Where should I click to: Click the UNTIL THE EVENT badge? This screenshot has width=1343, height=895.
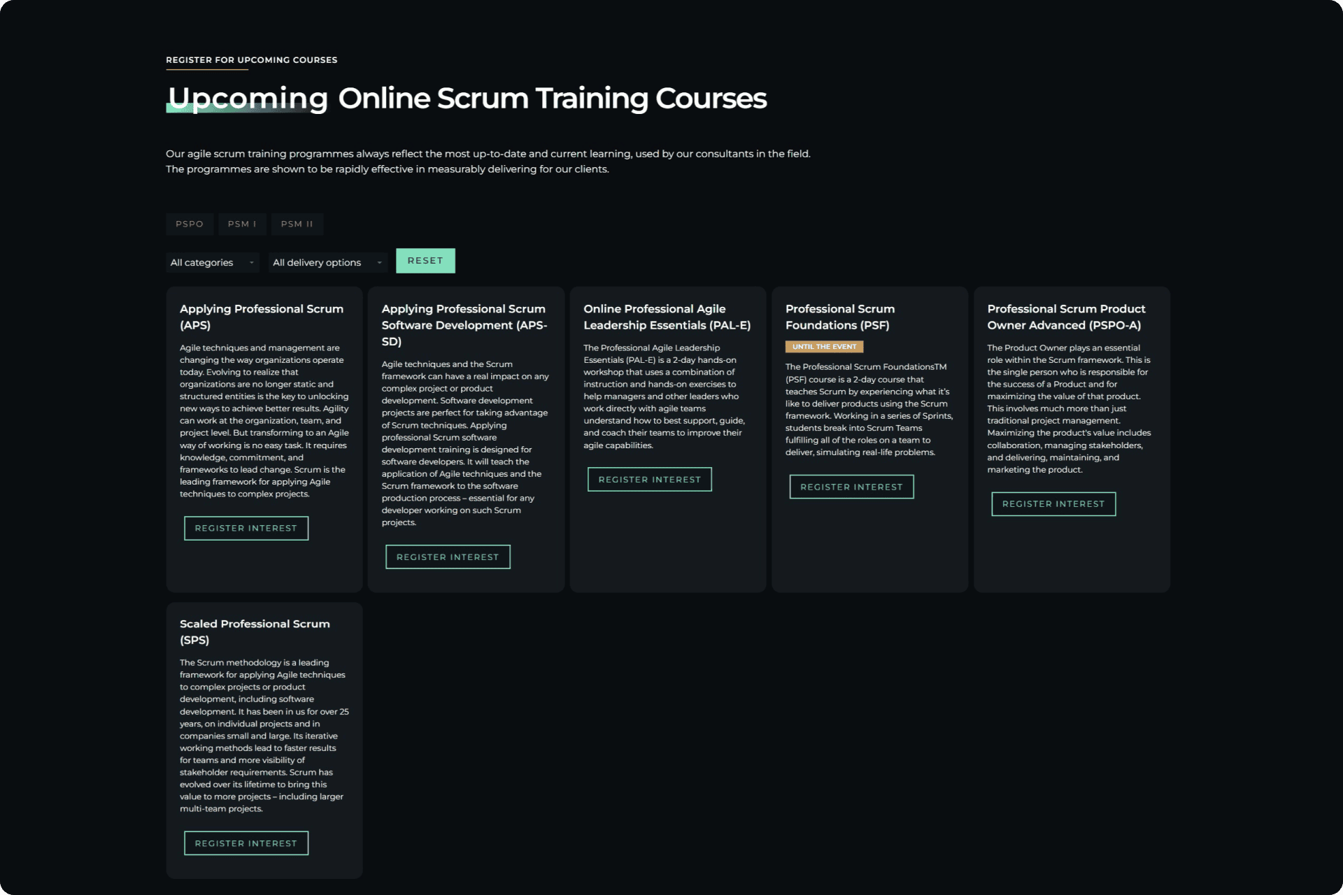(824, 347)
